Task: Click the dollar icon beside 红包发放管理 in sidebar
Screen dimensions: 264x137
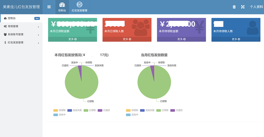Action: point(5,42)
